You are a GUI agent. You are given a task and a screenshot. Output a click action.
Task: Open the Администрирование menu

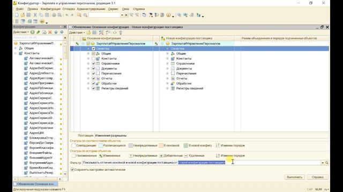pos(91,9)
